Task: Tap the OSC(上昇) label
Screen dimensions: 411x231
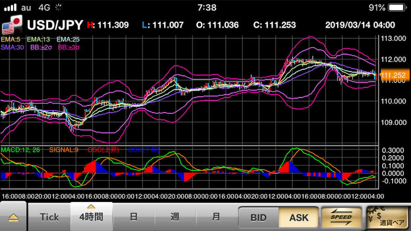Action: [103, 150]
